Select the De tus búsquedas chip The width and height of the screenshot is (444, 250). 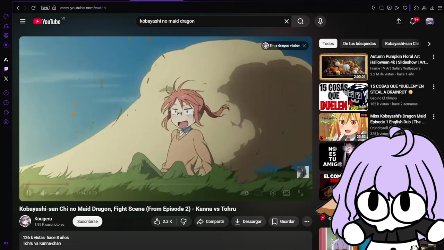[359, 44]
